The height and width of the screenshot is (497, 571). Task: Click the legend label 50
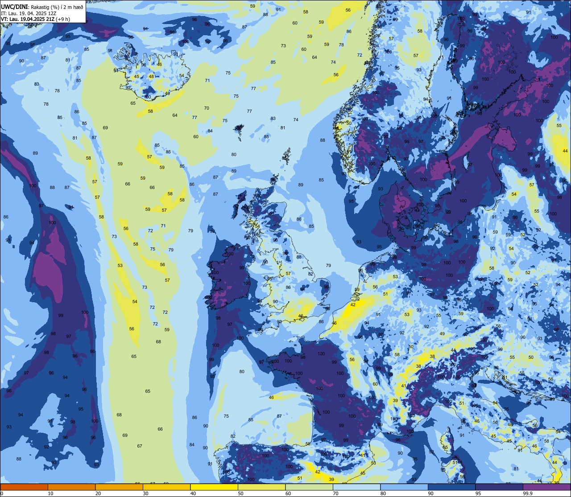240,493
